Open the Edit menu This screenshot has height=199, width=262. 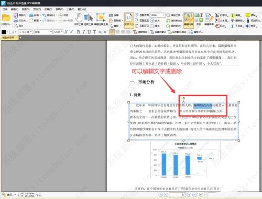[x=15, y=9]
